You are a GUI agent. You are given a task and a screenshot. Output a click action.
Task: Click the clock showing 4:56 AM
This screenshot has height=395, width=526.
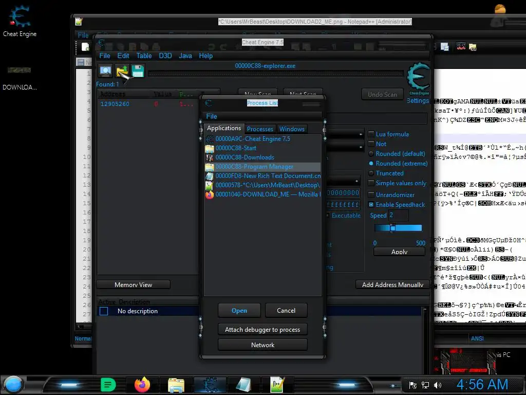[x=482, y=385]
